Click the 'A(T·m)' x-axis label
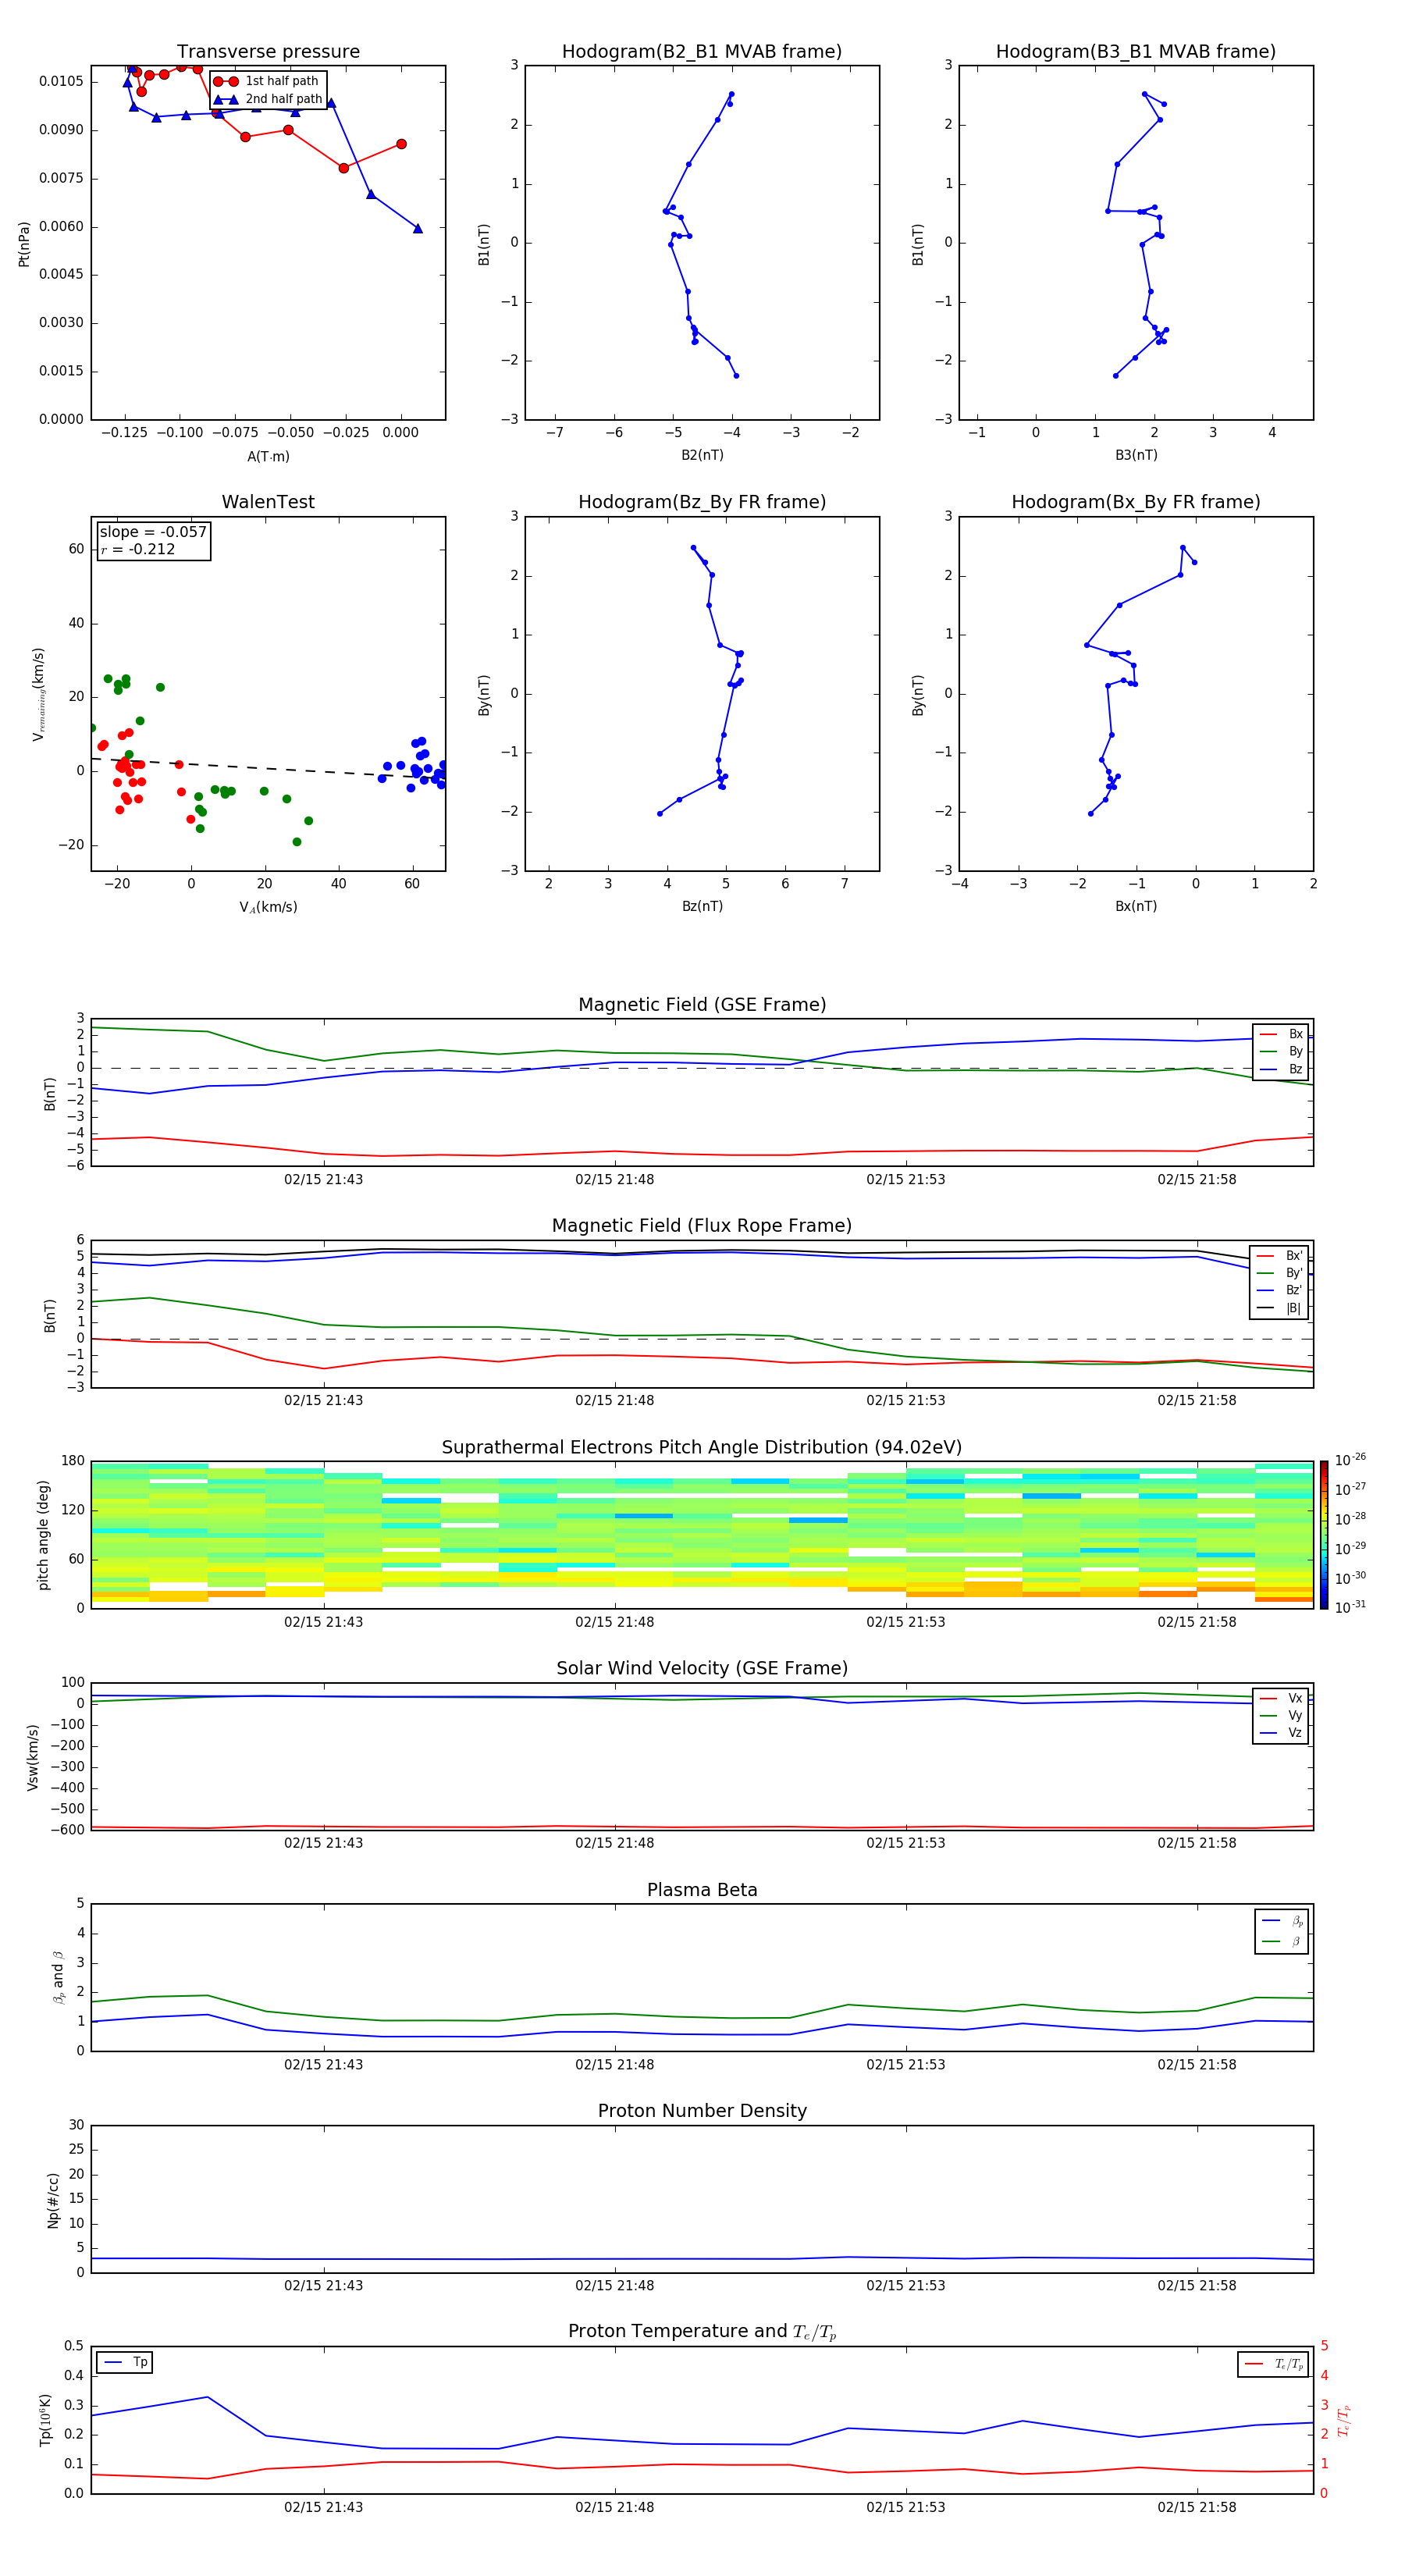Screen dimensions: 1405x2576 268,456
